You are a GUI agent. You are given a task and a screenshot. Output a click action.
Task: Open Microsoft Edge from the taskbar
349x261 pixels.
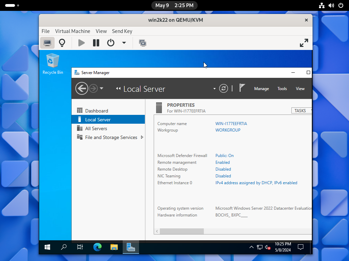[x=97, y=247]
